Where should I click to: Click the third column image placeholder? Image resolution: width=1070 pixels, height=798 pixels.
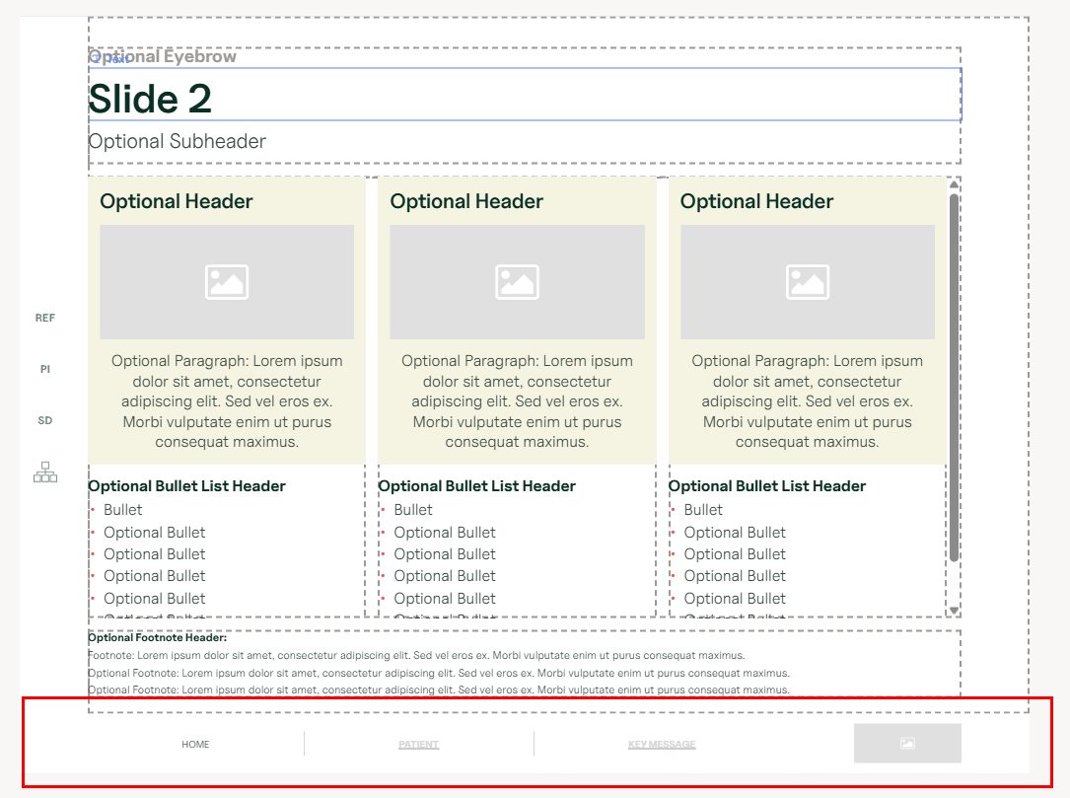(x=807, y=282)
